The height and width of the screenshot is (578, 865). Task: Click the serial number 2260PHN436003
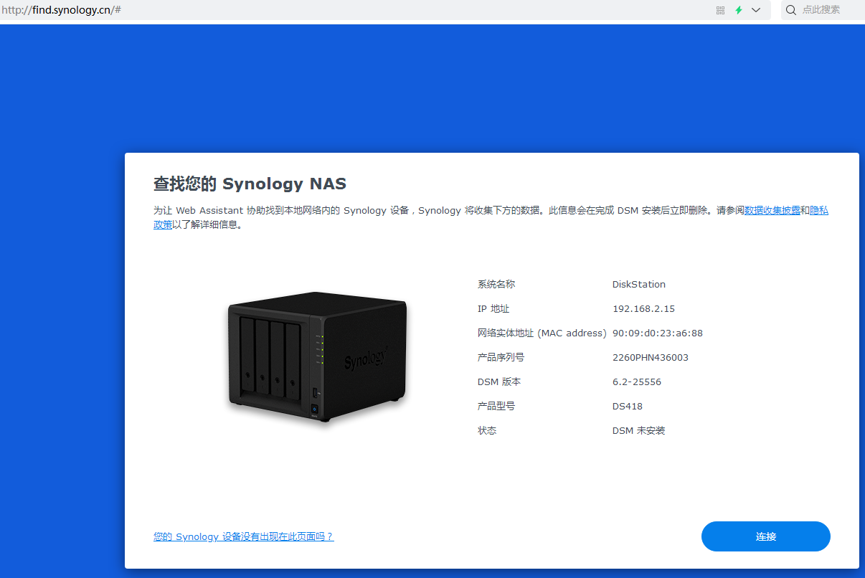651,358
